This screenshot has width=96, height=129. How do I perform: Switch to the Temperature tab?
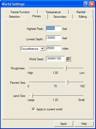pyautogui.click(x=53, y=12)
